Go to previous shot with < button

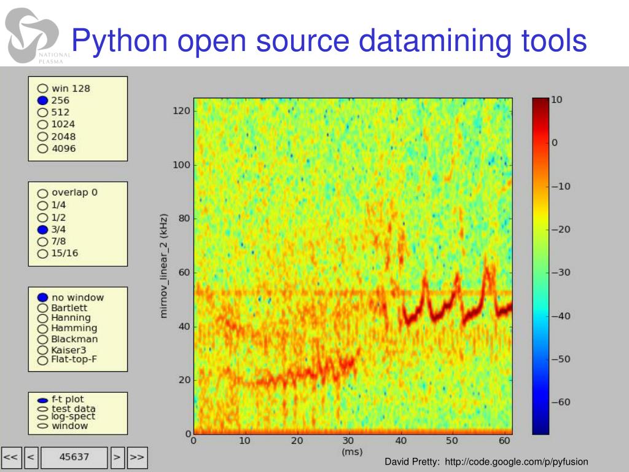coord(31,457)
